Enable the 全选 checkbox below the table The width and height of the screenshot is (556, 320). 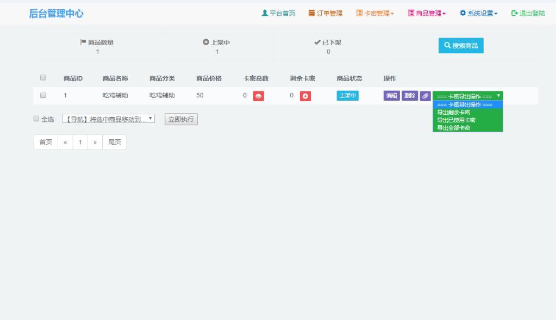[x=36, y=119]
